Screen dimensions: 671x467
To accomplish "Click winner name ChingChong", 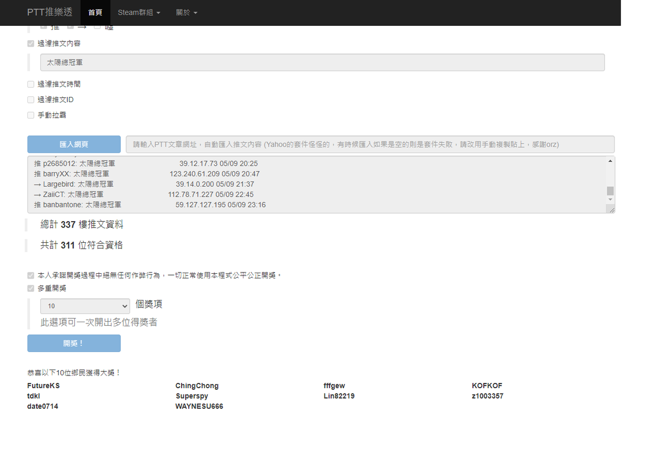I will [x=197, y=386].
